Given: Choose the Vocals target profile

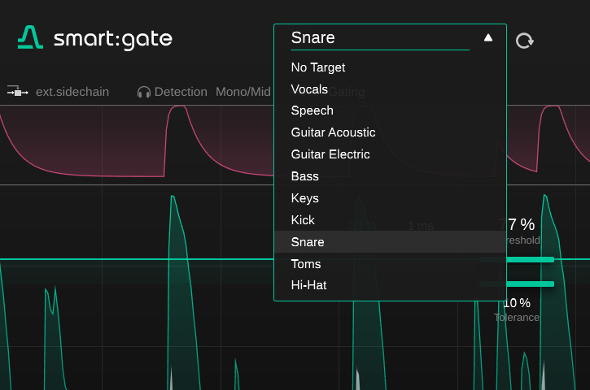Looking at the screenshot, I should 309,89.
